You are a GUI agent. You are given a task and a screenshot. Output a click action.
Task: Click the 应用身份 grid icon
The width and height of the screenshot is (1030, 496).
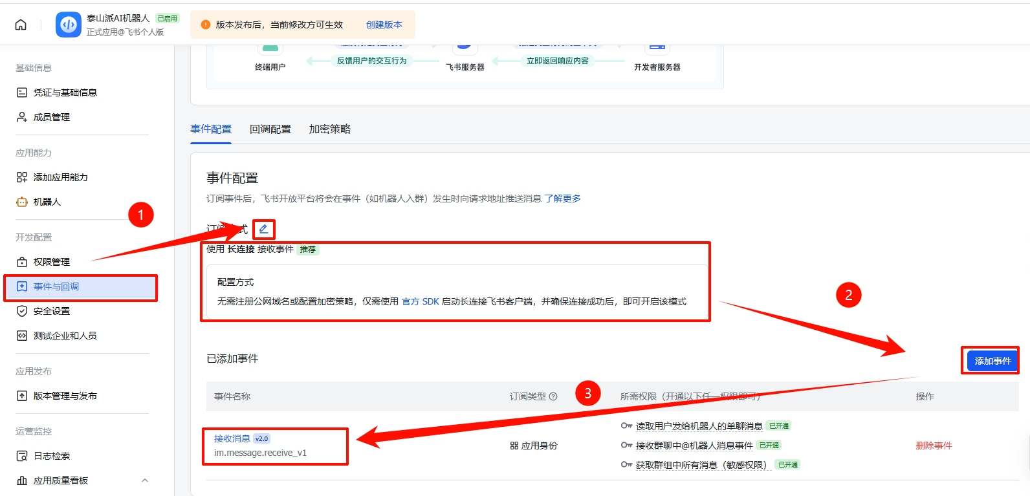click(x=514, y=446)
